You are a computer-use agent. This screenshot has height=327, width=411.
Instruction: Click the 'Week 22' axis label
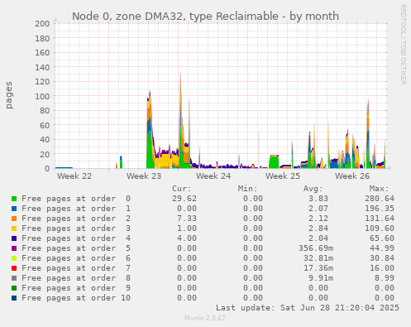pos(74,176)
